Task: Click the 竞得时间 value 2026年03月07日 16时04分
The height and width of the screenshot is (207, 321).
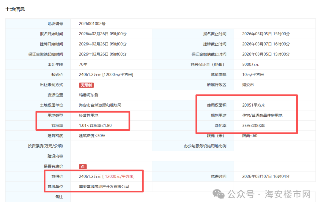Action: click(265, 176)
